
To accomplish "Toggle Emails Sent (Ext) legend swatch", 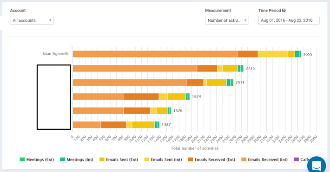I will [102, 159].
